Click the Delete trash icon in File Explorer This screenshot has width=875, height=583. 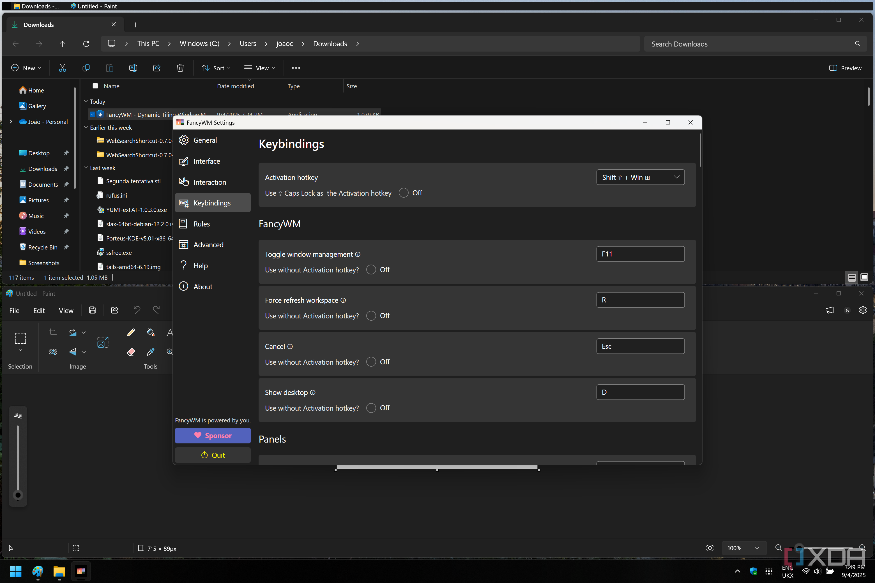[x=180, y=68]
